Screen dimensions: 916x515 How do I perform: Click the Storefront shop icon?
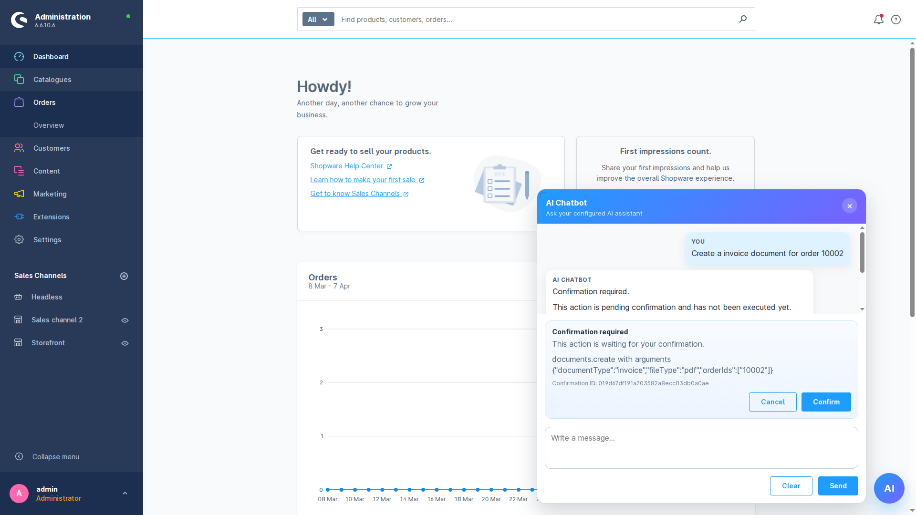coord(18,343)
